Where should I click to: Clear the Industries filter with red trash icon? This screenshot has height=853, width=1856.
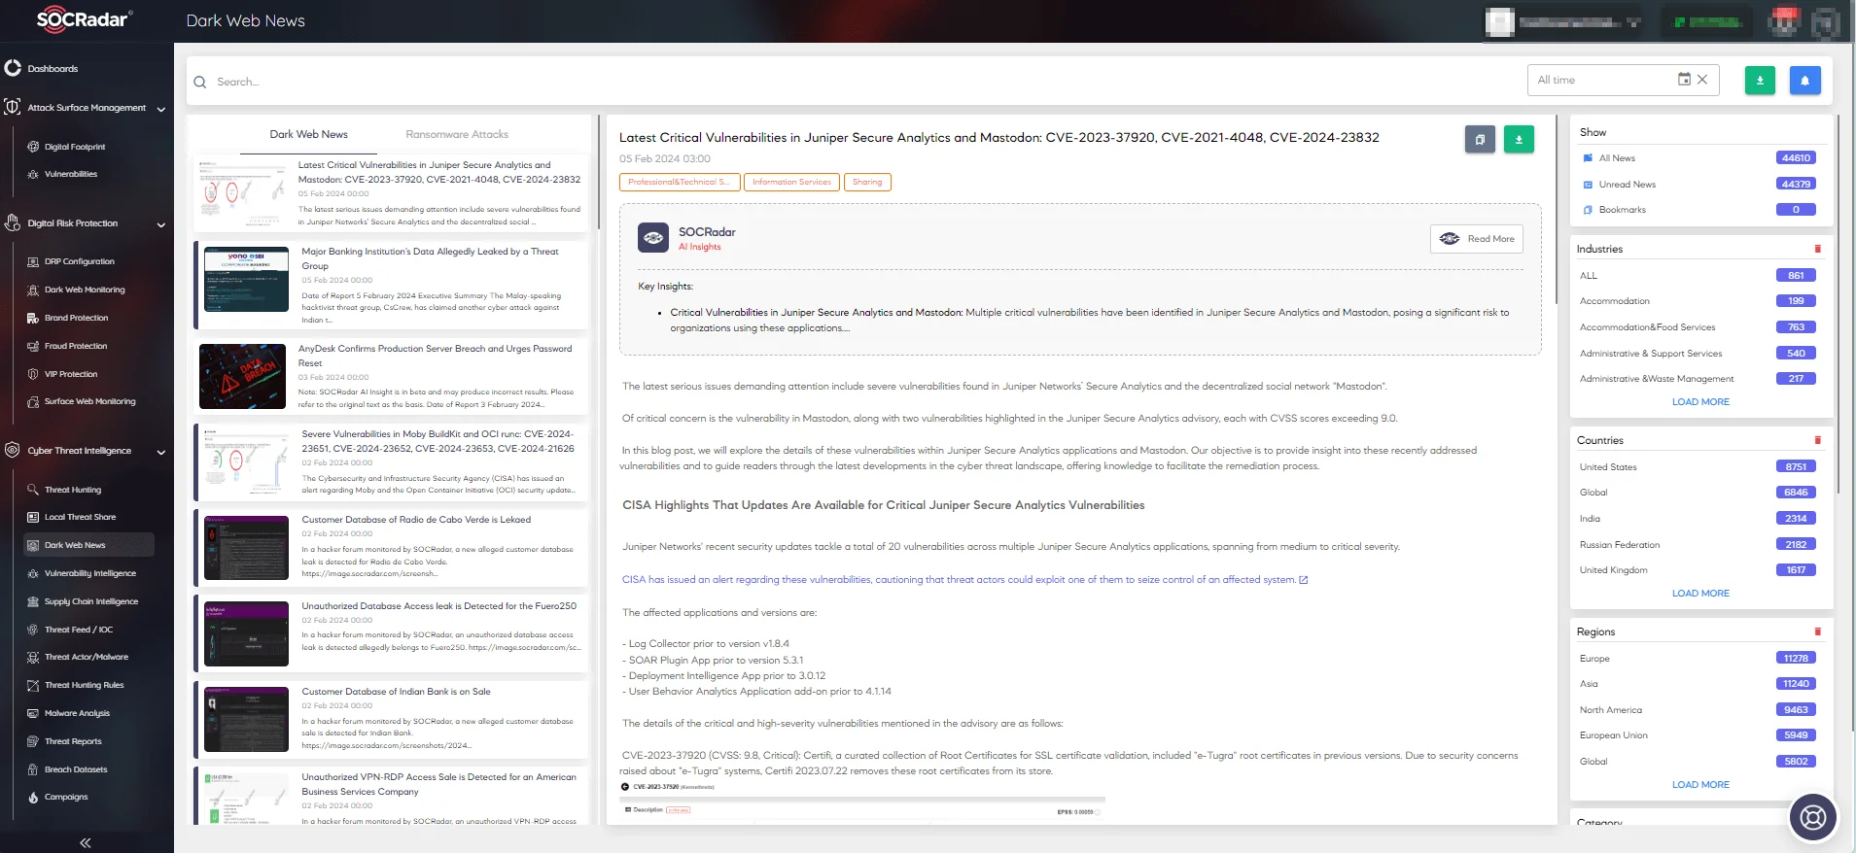(1817, 249)
